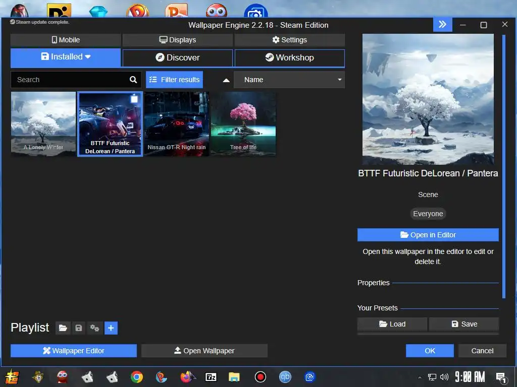Viewport: 517px width, 387px height.
Task: Open the notification center icon
Action: point(501,377)
